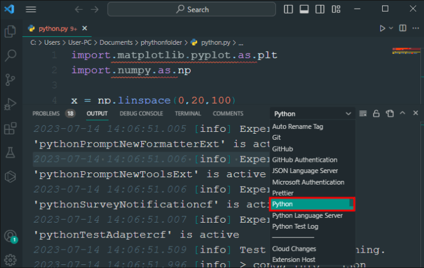Click line 1 import matplotlib code
This screenshot has width=424, height=268.
pyautogui.click(x=175, y=55)
